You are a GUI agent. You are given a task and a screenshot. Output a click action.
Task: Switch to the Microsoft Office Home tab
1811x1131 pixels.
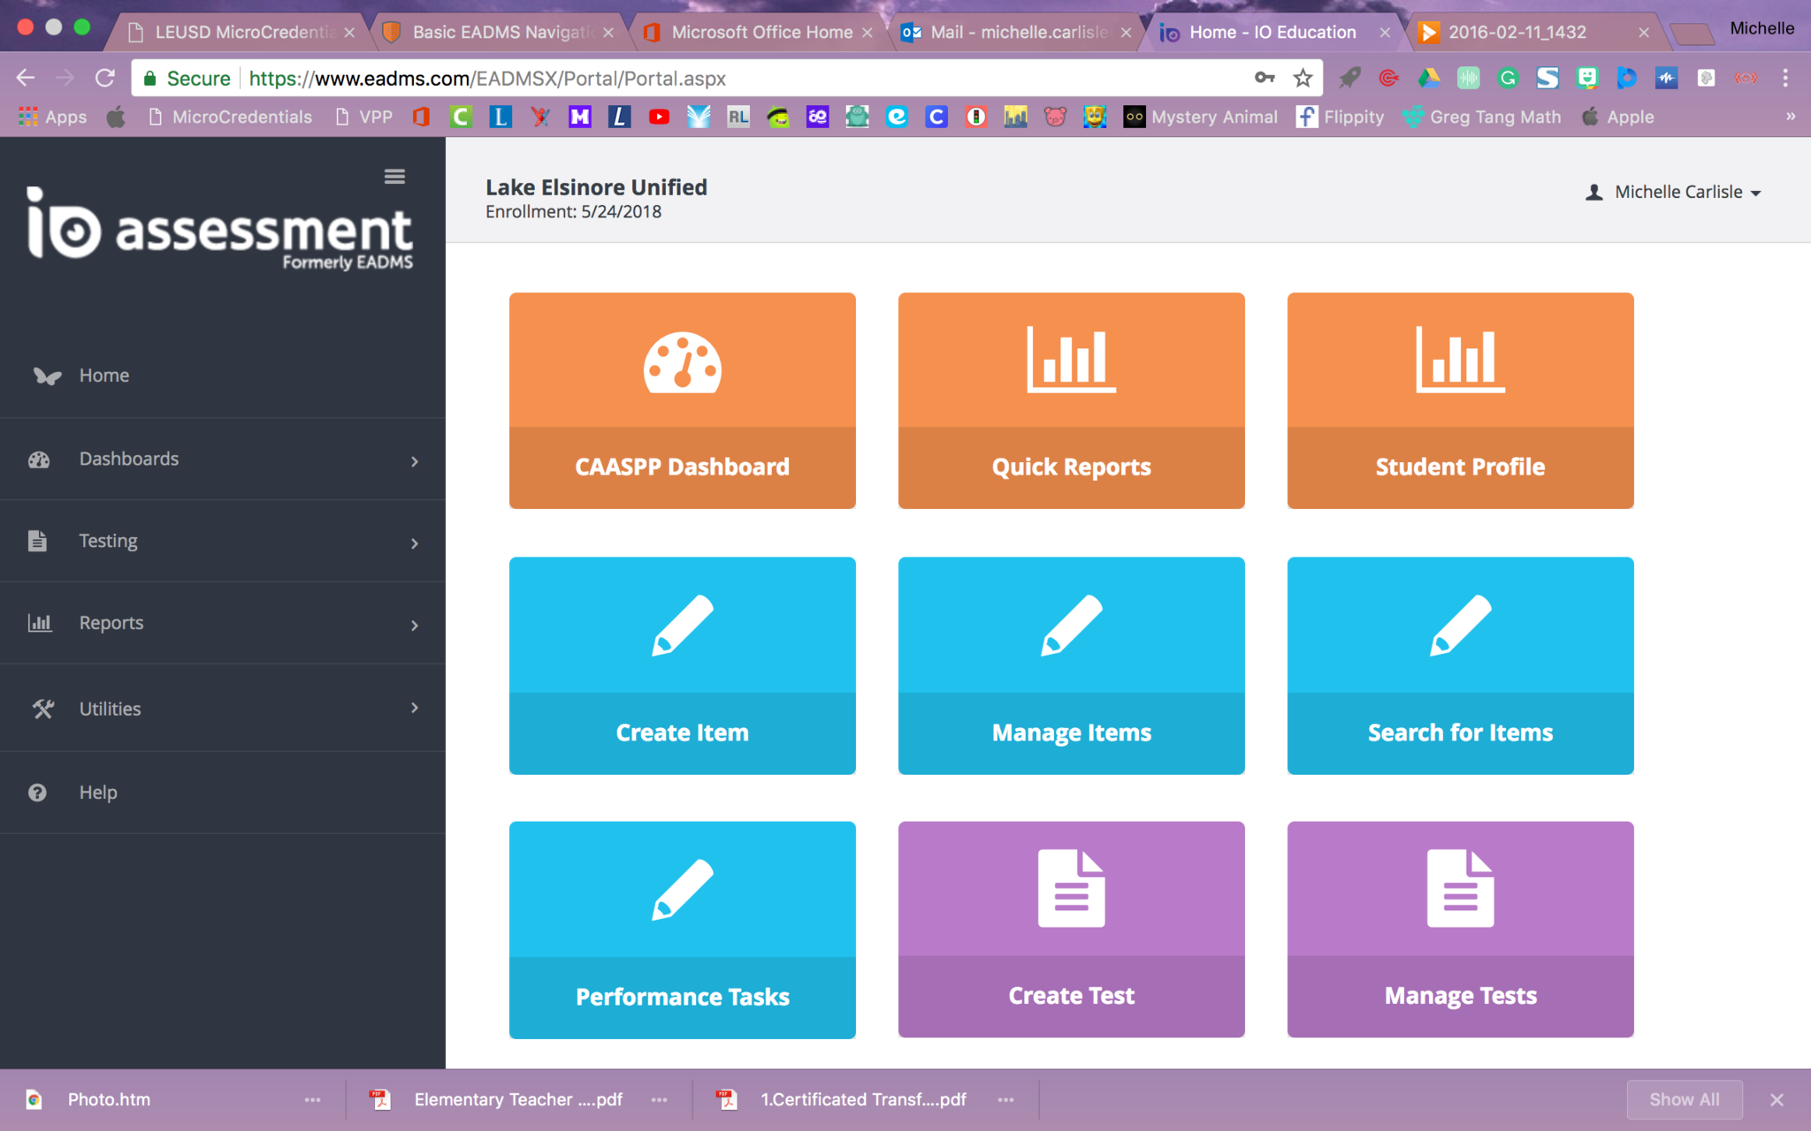(x=760, y=33)
